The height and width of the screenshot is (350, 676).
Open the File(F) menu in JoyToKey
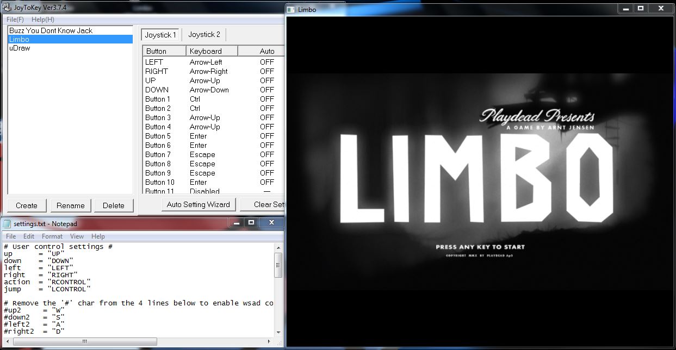pos(15,19)
